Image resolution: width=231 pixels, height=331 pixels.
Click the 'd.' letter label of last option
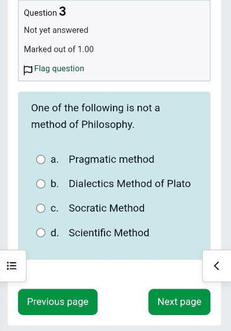55,233
